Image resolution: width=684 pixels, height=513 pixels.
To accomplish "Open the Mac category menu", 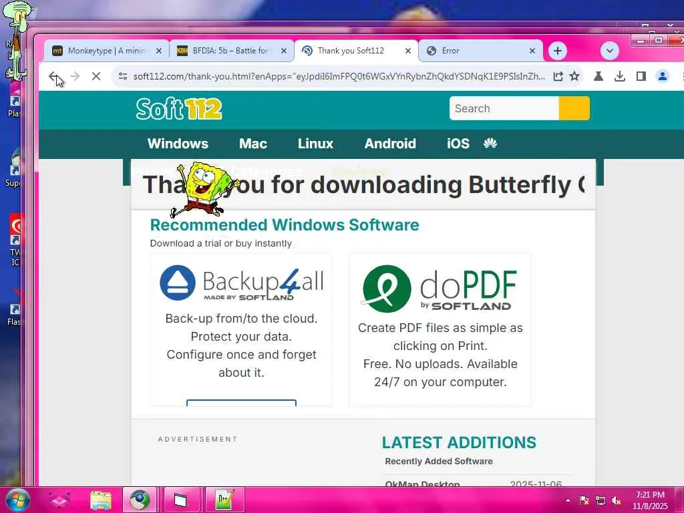I will point(253,144).
